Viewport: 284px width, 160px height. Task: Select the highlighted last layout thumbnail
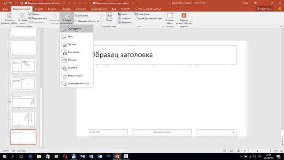point(24,137)
